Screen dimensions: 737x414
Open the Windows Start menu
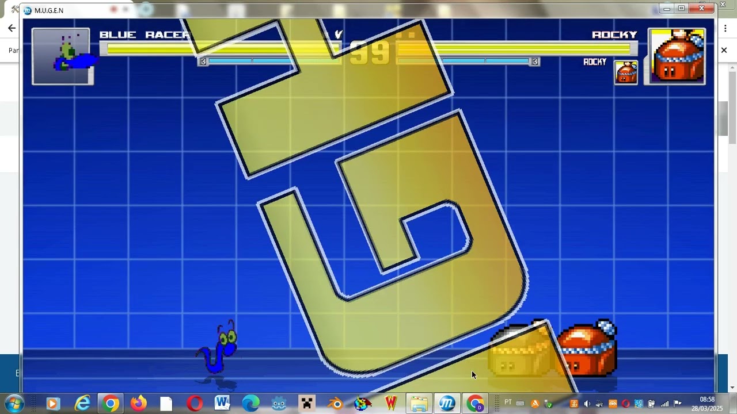[x=14, y=404]
